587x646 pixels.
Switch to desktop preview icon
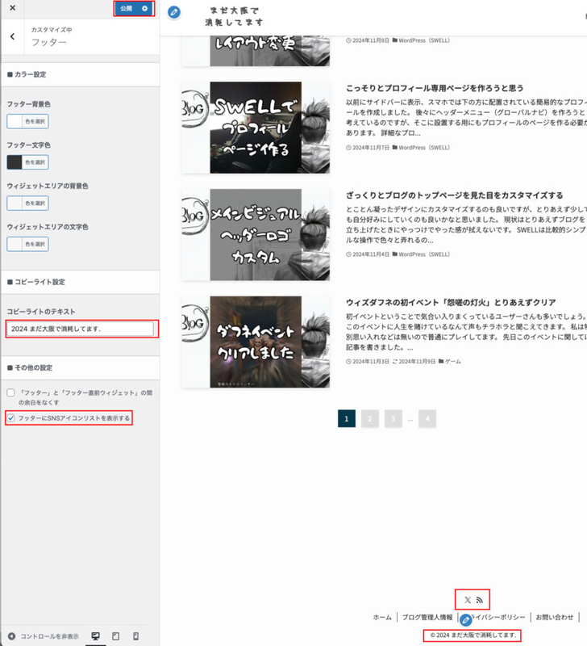[x=95, y=636]
